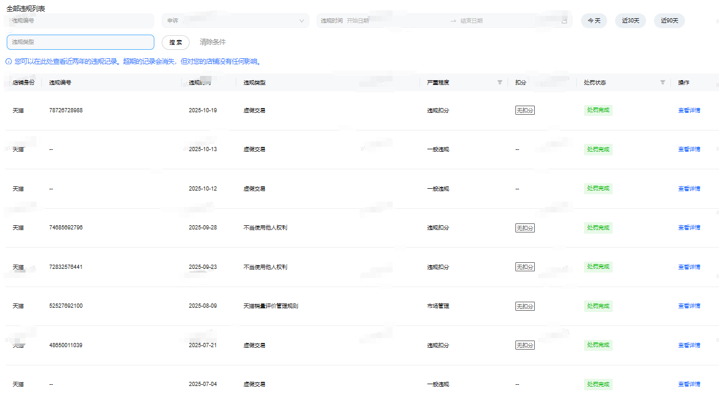Image resolution: width=719 pixels, height=400 pixels.
Task: Open the 严重程度 column filter icon
Action: tap(500, 83)
